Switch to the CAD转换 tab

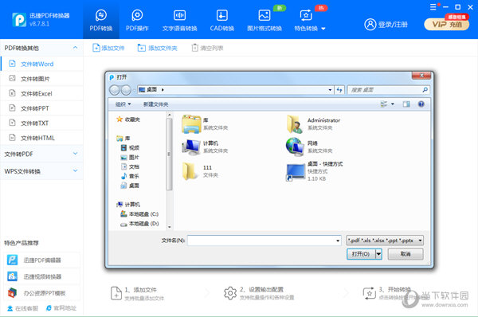pyautogui.click(x=222, y=20)
